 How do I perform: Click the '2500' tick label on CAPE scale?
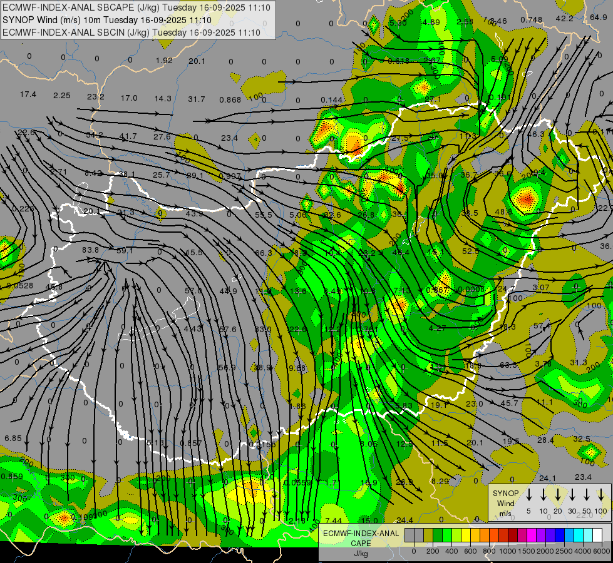pyautogui.click(x=564, y=551)
